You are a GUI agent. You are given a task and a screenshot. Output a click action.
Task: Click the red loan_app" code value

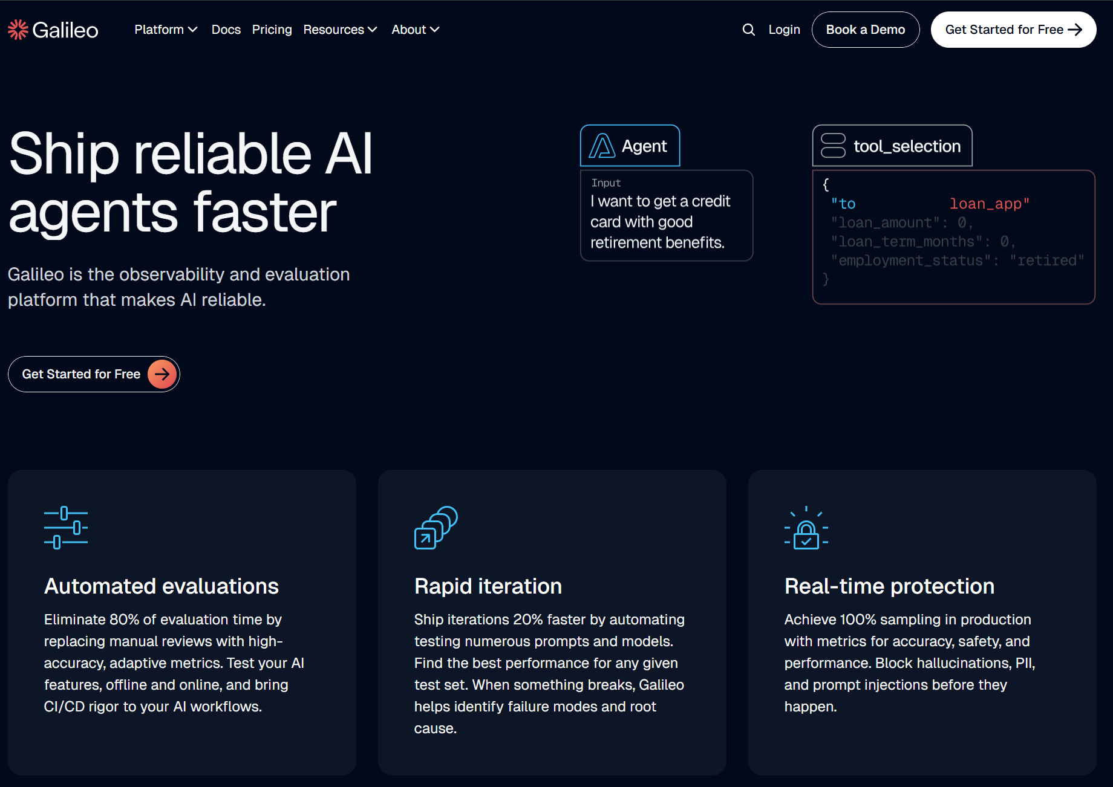coord(990,204)
